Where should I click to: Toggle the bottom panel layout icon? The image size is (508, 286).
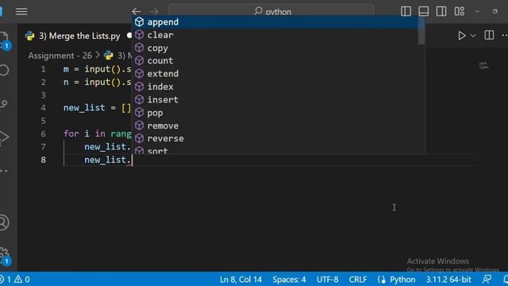click(x=423, y=11)
